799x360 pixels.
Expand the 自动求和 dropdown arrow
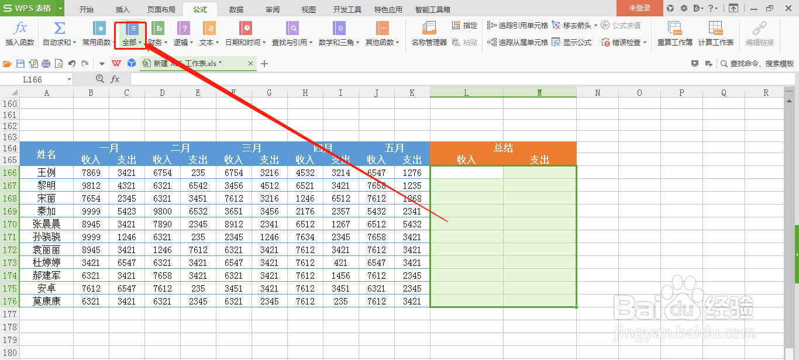click(75, 43)
